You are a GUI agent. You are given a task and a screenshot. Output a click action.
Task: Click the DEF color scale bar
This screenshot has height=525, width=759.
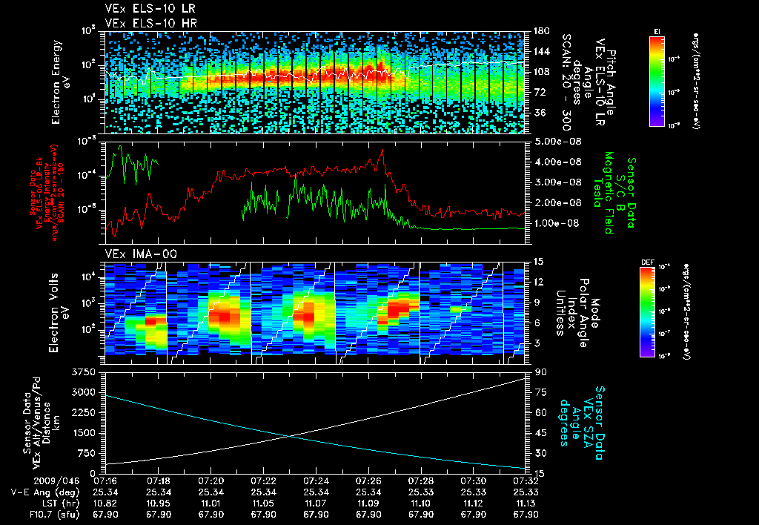[x=648, y=312]
